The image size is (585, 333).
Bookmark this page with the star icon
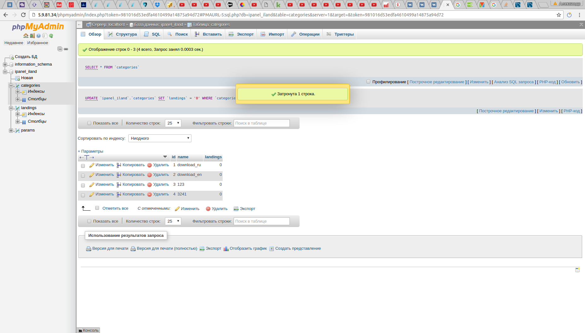(x=559, y=15)
